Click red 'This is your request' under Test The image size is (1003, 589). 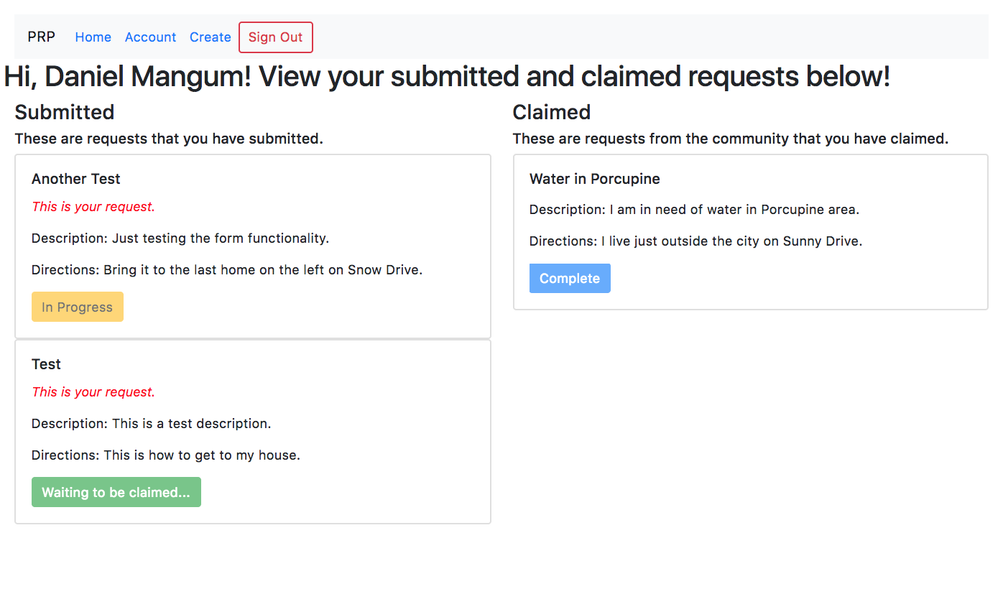93,392
